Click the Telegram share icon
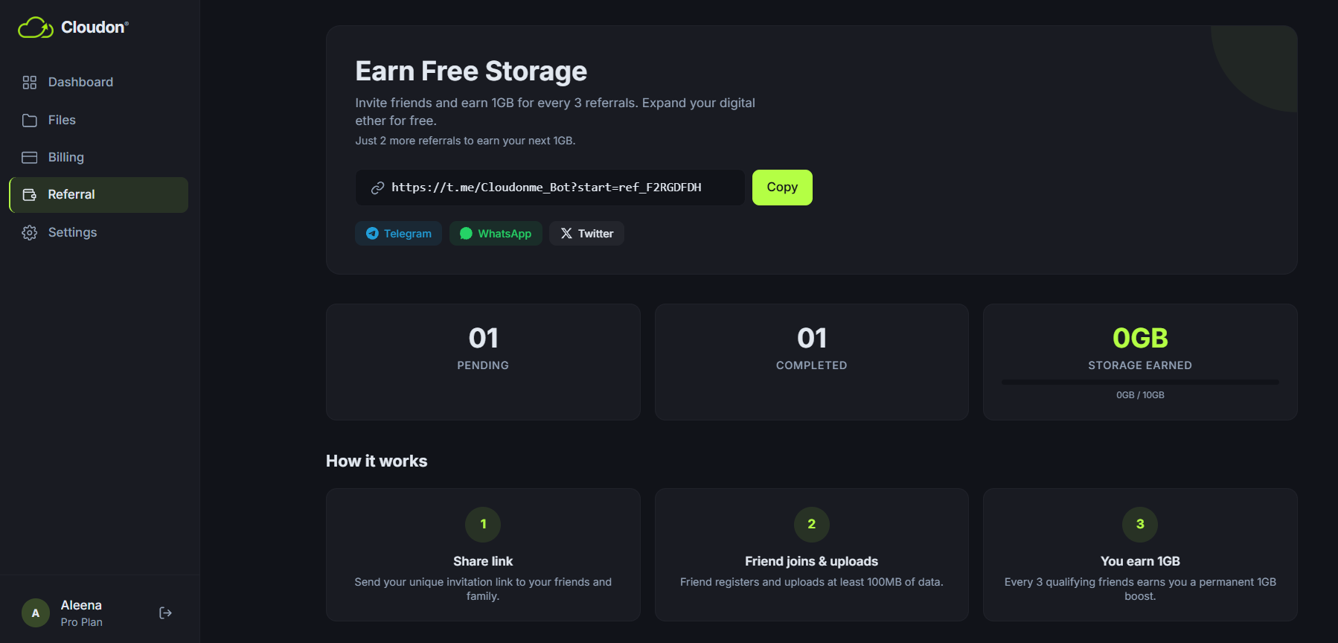The image size is (1338, 643). [372, 233]
